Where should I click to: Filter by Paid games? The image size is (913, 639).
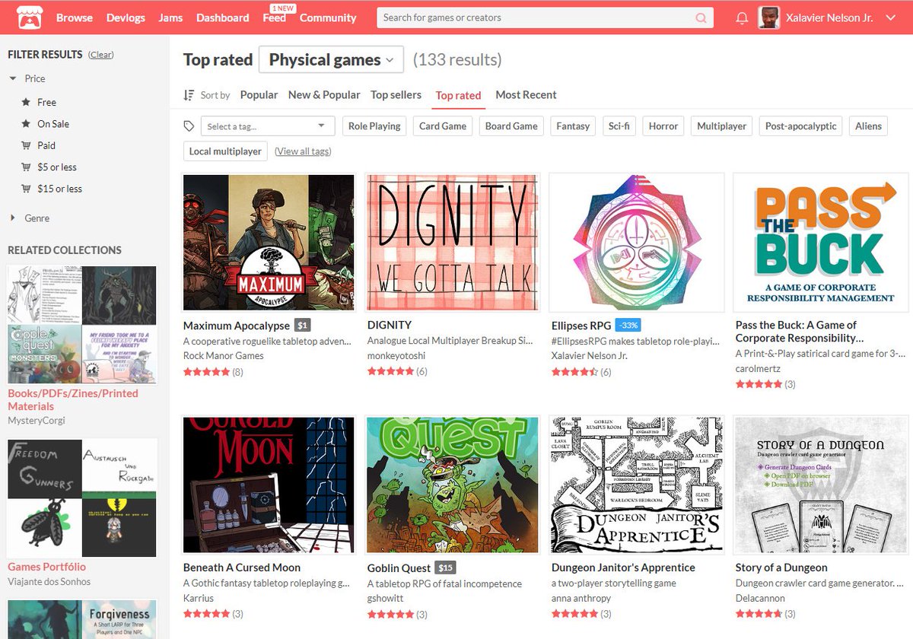(x=46, y=145)
